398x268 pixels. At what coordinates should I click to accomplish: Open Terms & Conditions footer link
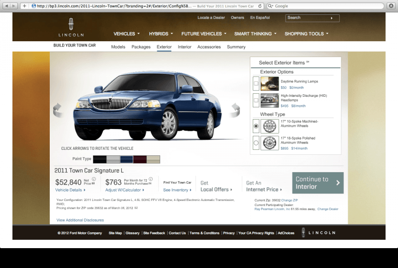(204, 233)
